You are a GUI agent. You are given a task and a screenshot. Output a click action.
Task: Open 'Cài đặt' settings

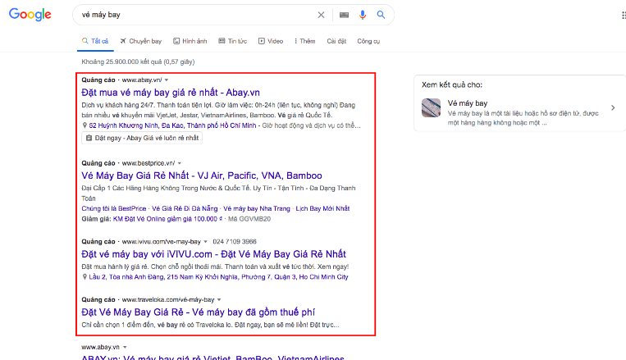336,41
